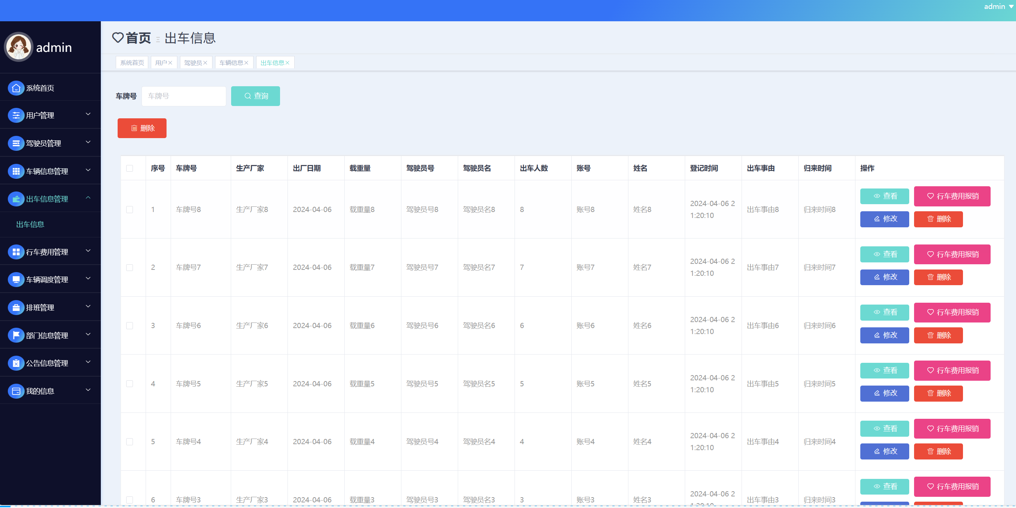The height and width of the screenshot is (508, 1016).
Task: Click the 公告信息管理 clipboard icon
Action: click(16, 363)
